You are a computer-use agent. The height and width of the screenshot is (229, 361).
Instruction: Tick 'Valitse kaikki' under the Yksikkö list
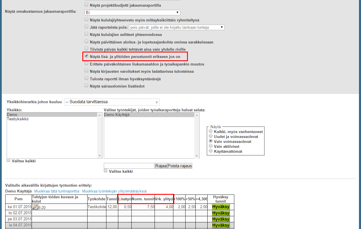(9, 160)
